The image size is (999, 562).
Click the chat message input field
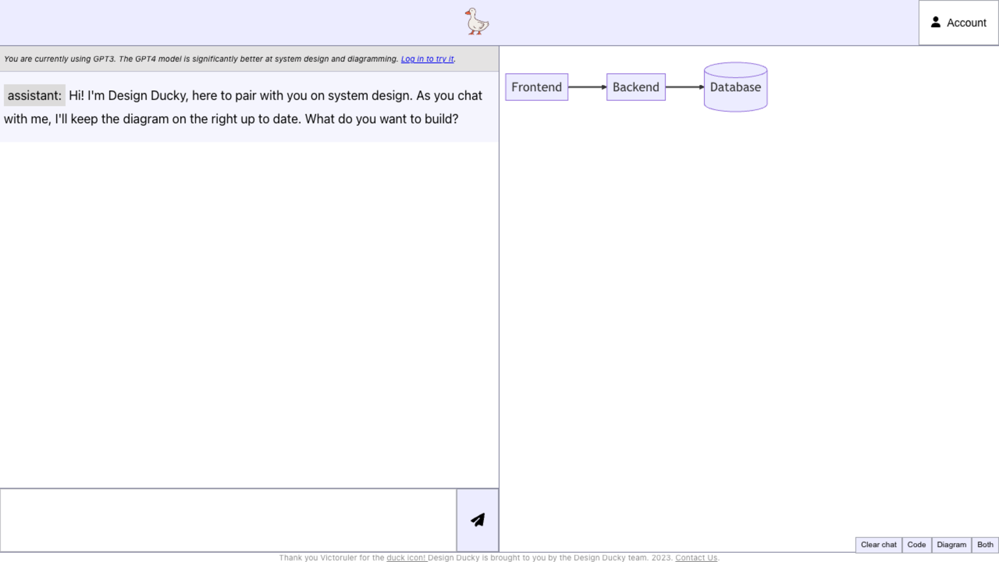pyautogui.click(x=228, y=519)
